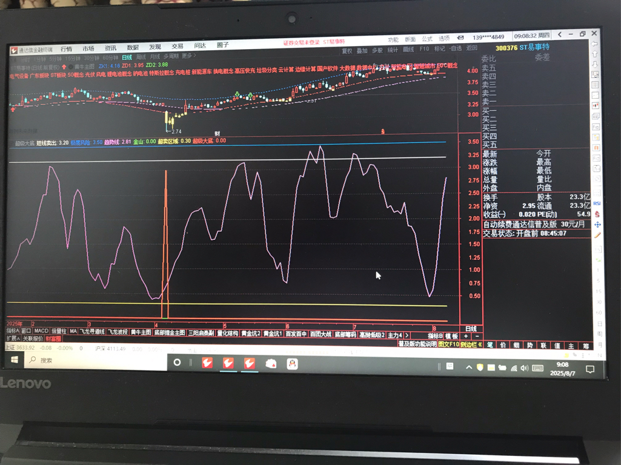Click 功能 in the top-right toolbar
The height and width of the screenshot is (465, 621).
pyautogui.click(x=393, y=39)
